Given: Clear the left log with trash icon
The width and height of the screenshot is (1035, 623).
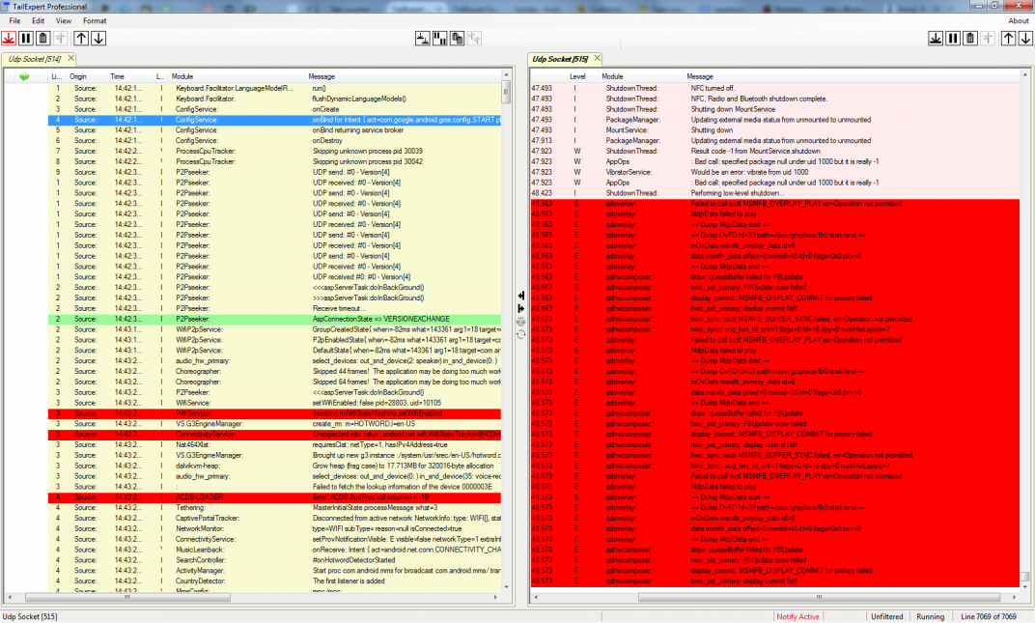Looking at the screenshot, I should point(43,38).
